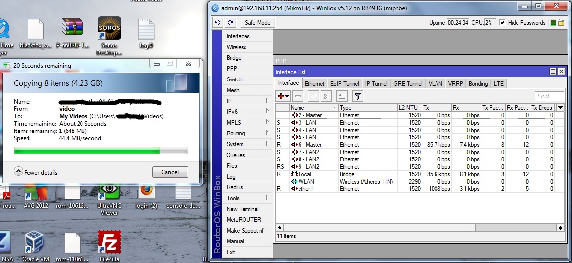Select the blackfox file icon on desktop
Screen dimensions: 572x263
point(36,29)
